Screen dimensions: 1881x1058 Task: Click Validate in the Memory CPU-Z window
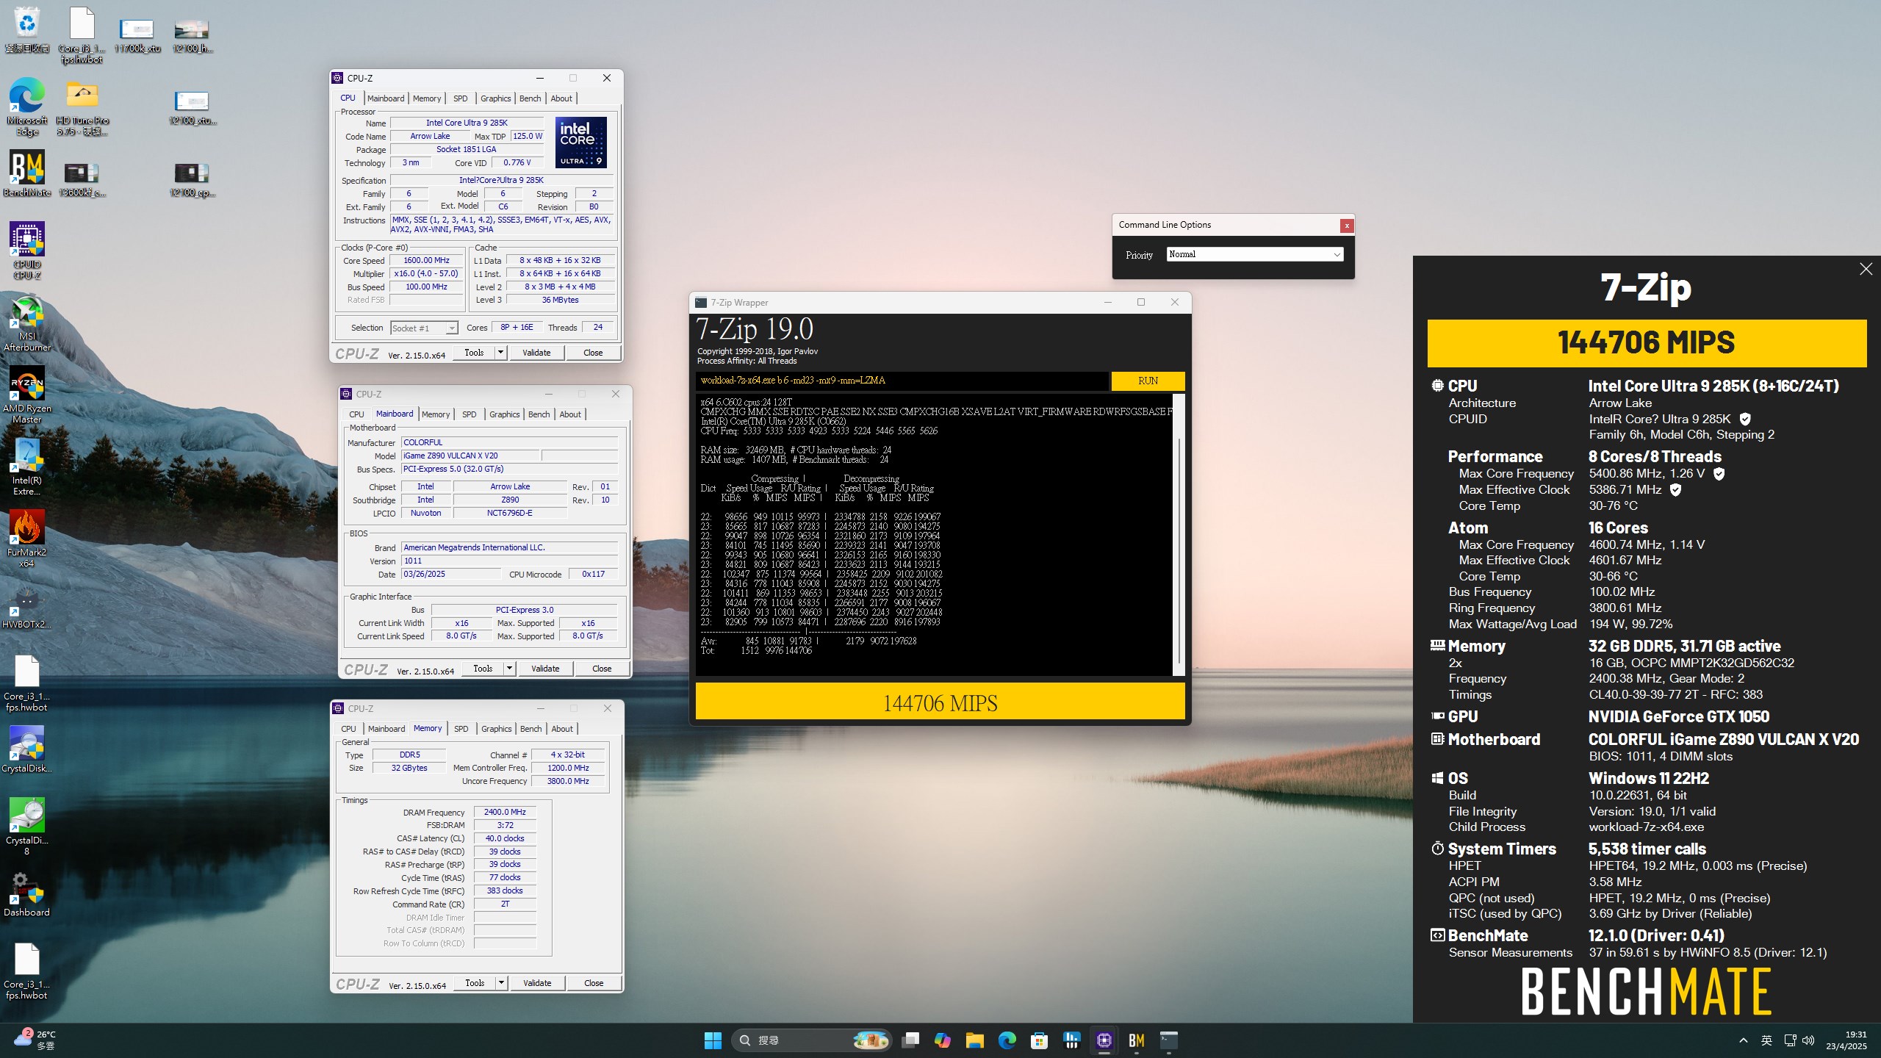[x=537, y=983]
